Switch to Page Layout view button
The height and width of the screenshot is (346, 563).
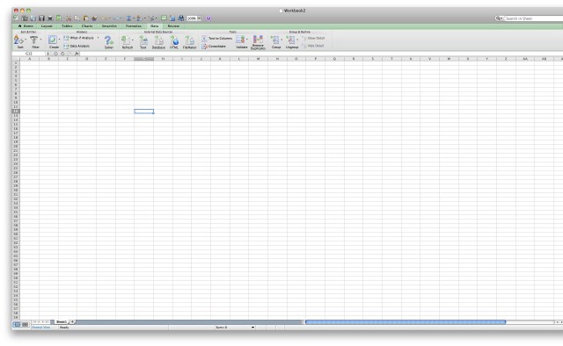(x=26, y=325)
